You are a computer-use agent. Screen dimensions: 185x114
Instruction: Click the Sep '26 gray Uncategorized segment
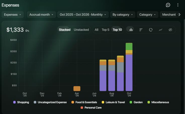(x=120, y=67)
